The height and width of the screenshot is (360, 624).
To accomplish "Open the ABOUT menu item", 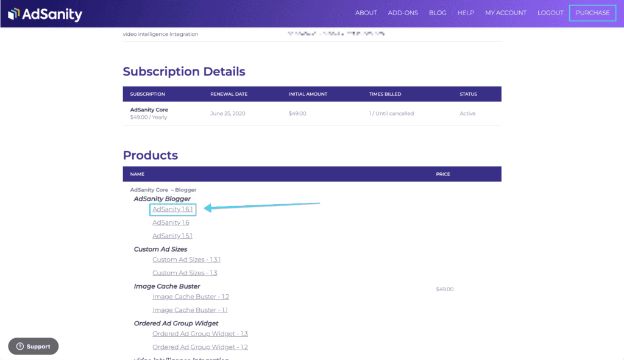I will click(366, 12).
